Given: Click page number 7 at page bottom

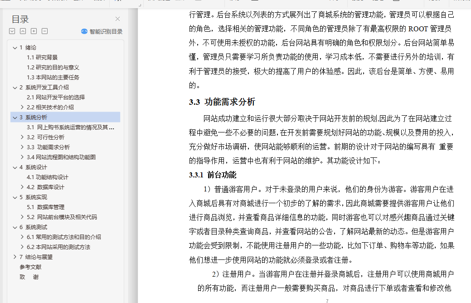Looking at the screenshot, I should 327,301.
